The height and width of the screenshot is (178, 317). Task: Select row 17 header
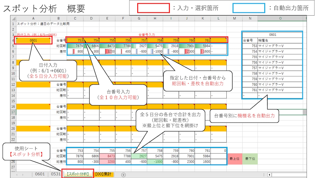(x=13, y=112)
